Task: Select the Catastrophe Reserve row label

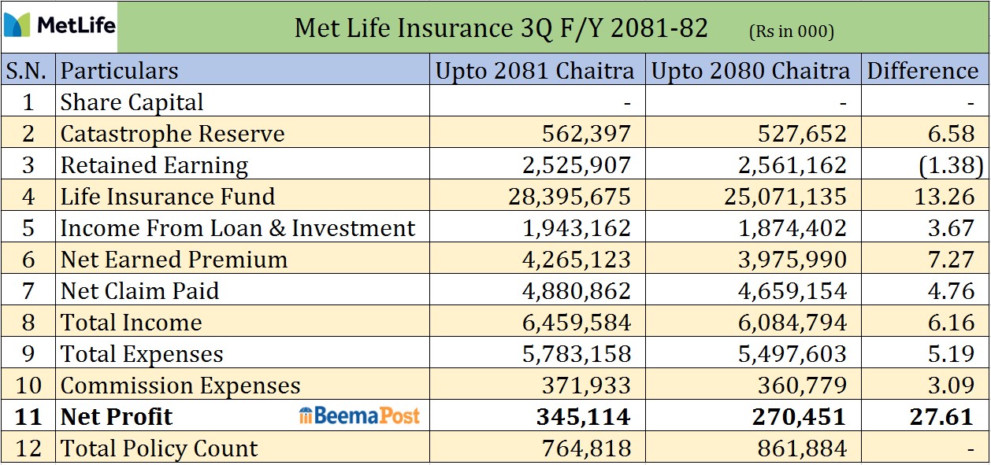Action: pos(173,134)
